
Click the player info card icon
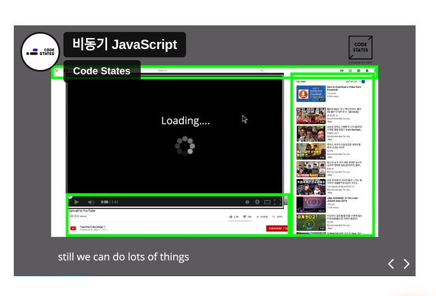point(247,202)
